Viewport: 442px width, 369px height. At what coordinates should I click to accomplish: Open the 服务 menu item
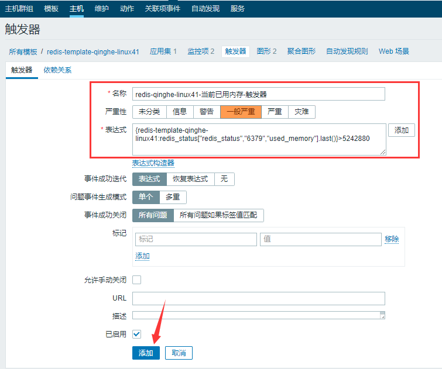[x=237, y=8]
